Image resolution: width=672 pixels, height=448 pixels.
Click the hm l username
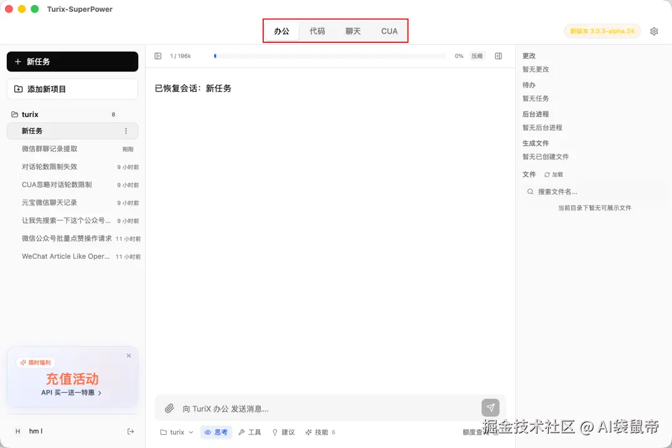coord(35,431)
